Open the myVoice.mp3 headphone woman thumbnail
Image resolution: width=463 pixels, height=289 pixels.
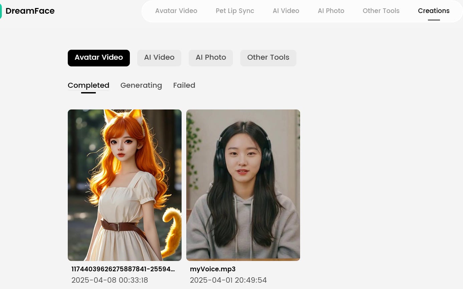coord(243,185)
